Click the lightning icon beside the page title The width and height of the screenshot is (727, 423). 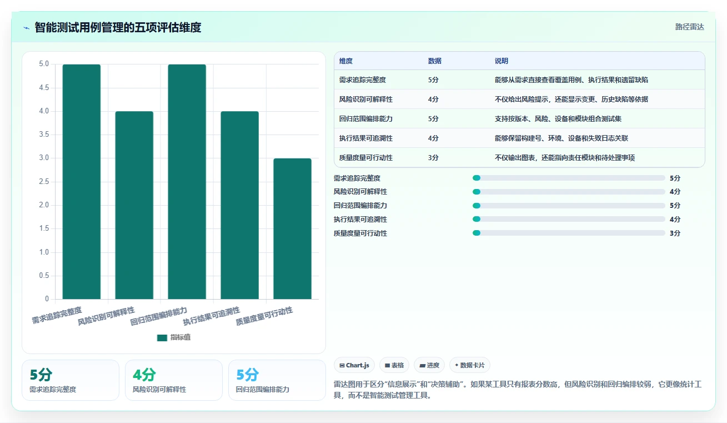tap(26, 28)
